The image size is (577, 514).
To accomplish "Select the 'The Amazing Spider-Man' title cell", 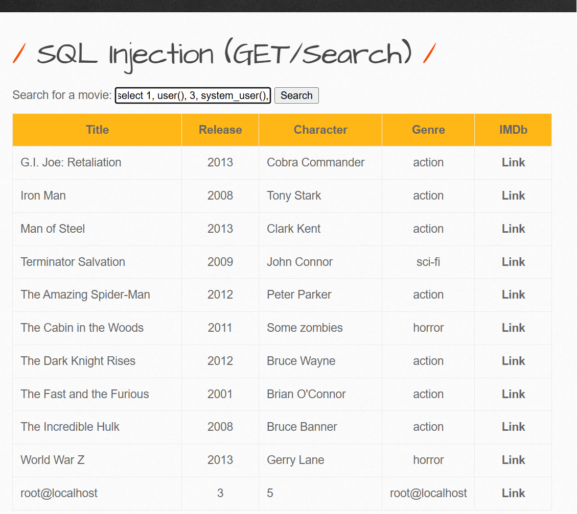I will click(x=97, y=295).
